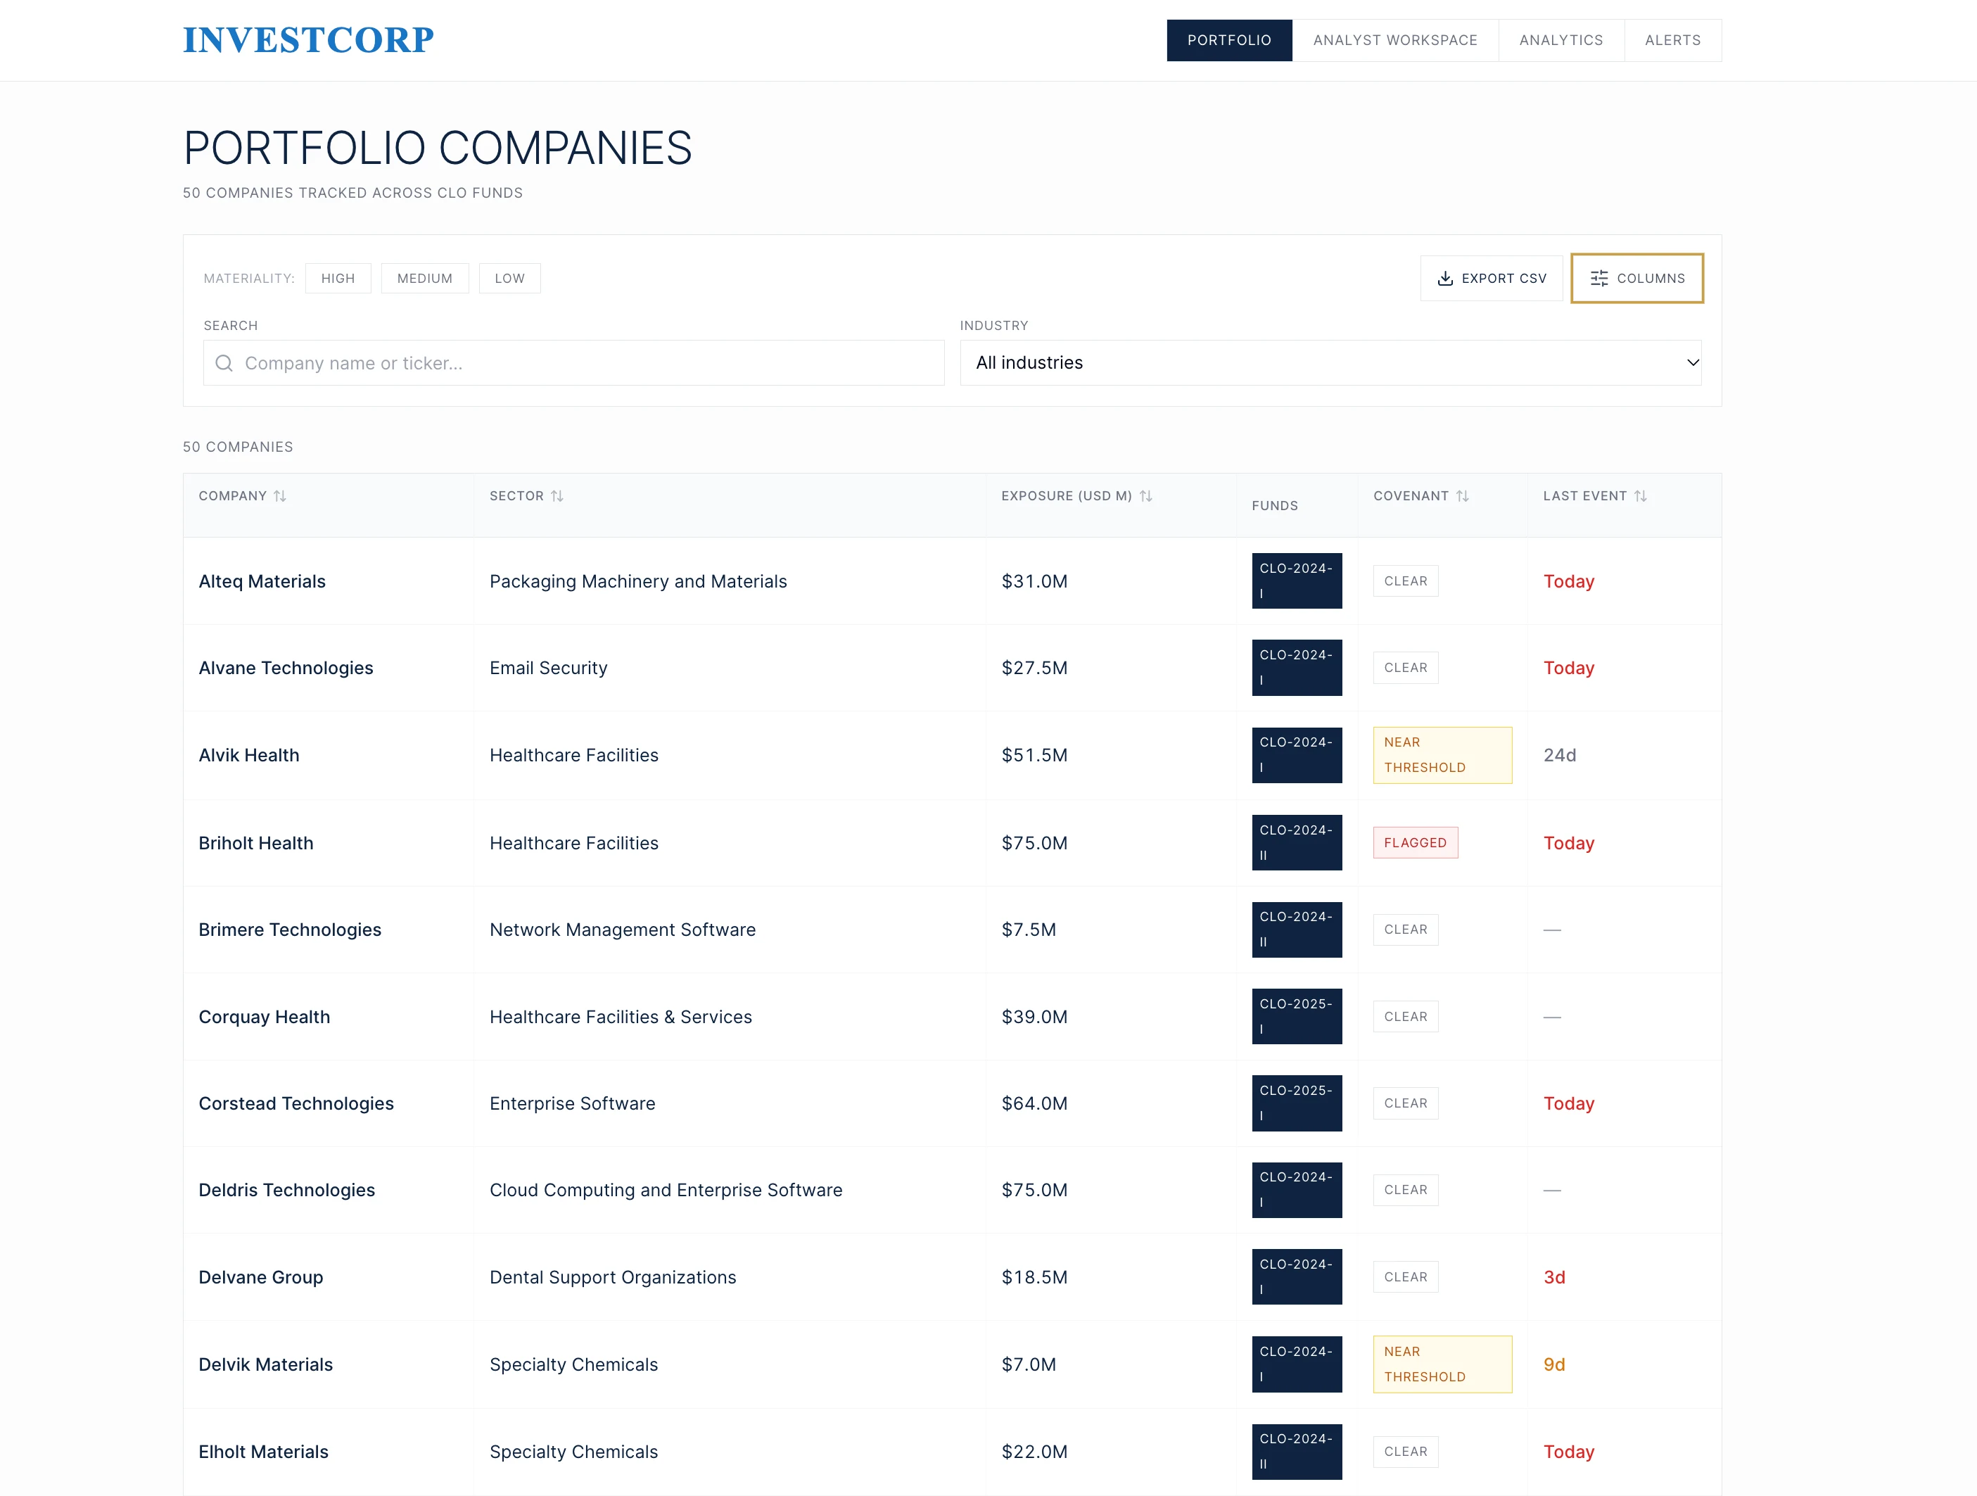Switch to the Portfolio tab

pos(1229,40)
